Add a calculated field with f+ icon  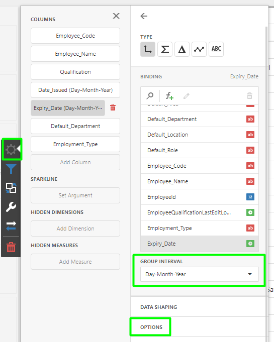tap(169, 96)
